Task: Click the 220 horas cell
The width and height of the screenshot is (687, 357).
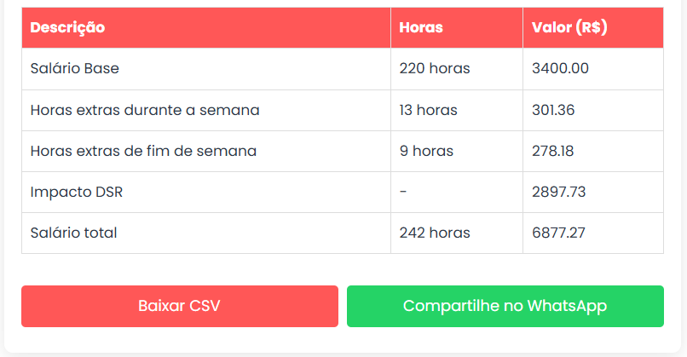Action: coord(435,69)
